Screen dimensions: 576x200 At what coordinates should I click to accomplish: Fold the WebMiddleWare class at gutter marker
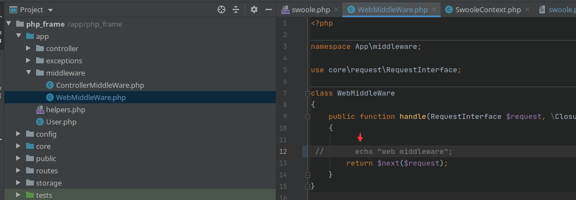[307, 94]
